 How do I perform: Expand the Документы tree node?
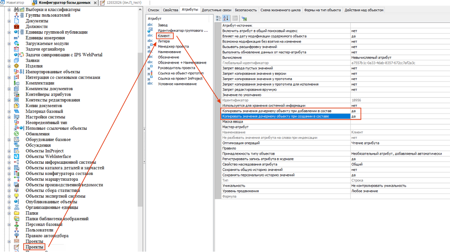[9, 21]
